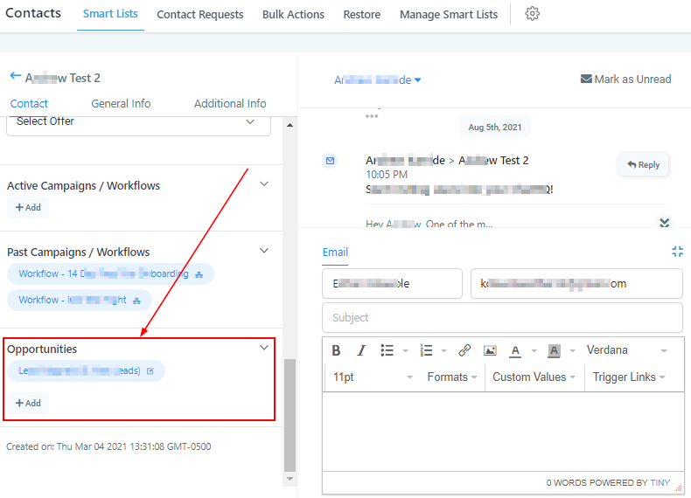Insert a numbered list

tap(427, 350)
